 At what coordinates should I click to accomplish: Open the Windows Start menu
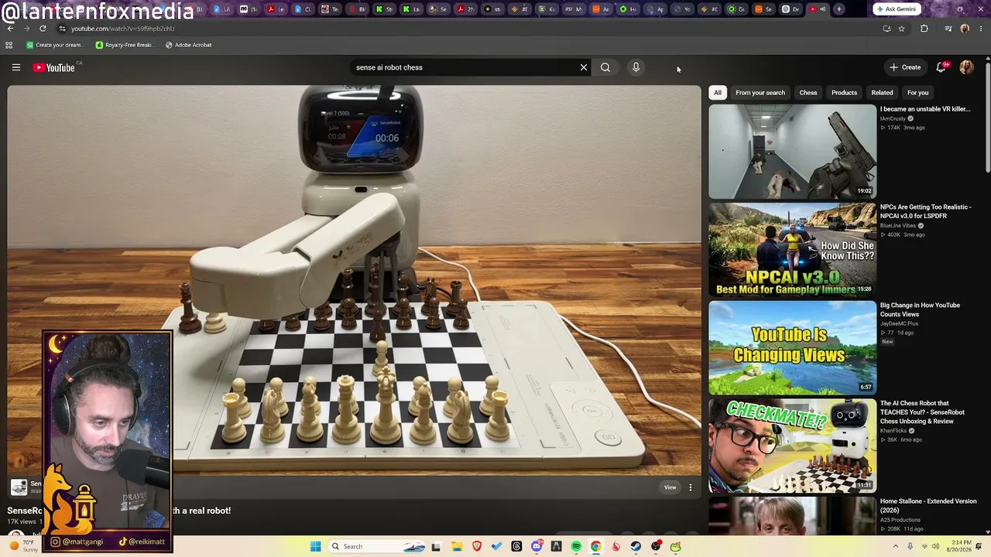[315, 546]
